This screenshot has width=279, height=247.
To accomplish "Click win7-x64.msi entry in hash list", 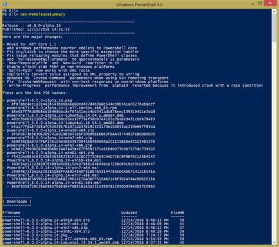I will coord(53,168).
